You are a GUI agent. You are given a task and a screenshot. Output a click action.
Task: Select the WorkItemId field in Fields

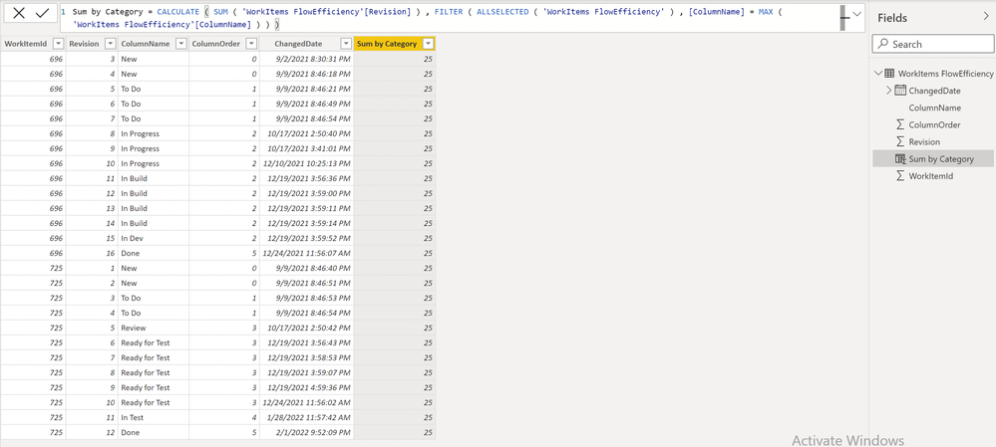click(x=930, y=176)
